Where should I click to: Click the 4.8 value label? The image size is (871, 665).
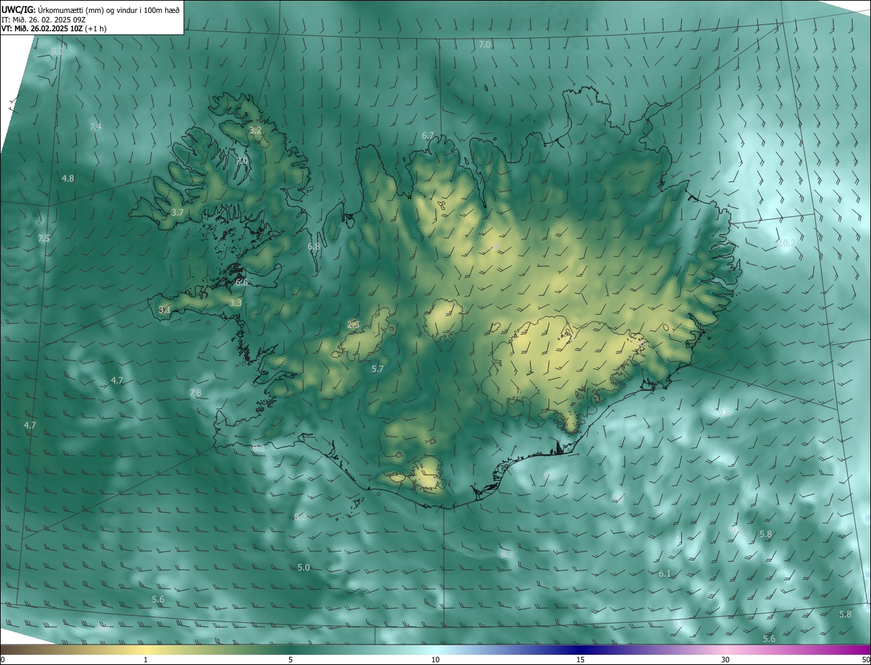pos(68,178)
